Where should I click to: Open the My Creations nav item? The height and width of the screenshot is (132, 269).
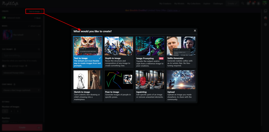tap(165, 4)
